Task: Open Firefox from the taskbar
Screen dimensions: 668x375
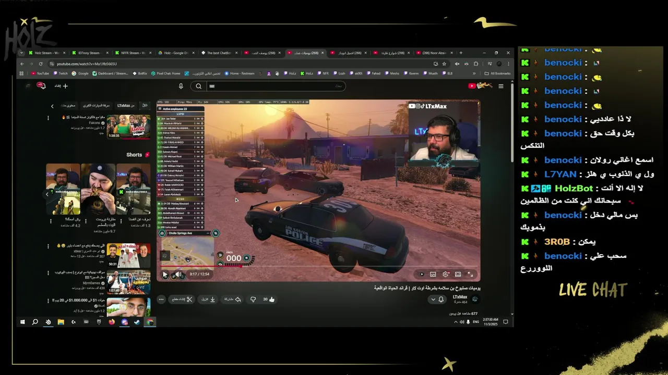Action: (112, 322)
